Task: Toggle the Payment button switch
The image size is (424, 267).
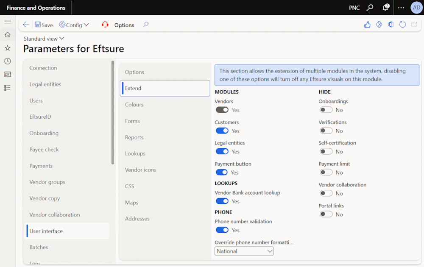Action: click(x=221, y=172)
